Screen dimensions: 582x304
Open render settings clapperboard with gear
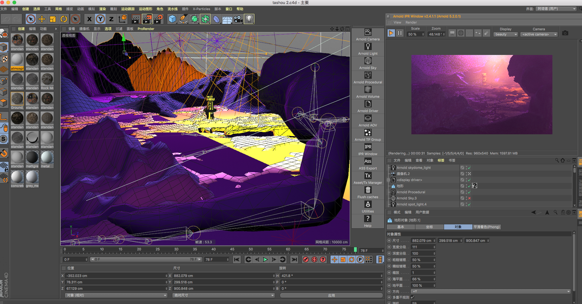click(158, 19)
